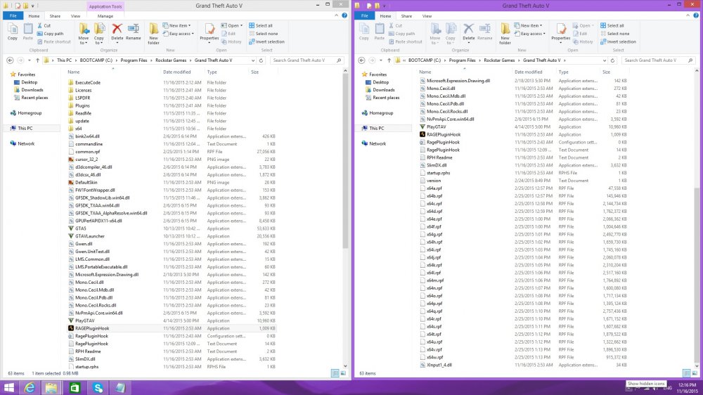703x395 pixels.
Task: Collapse ribbon chevron in left window
Action: coord(336,15)
